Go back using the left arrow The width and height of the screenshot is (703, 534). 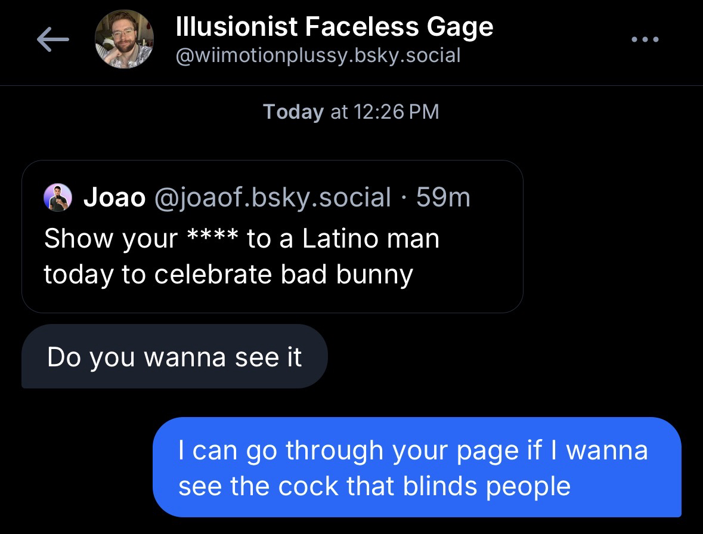click(x=52, y=40)
